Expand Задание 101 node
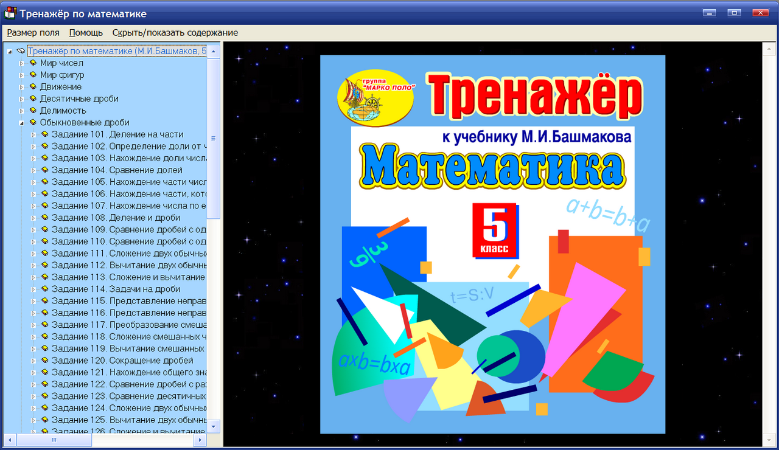The width and height of the screenshot is (779, 450). 33,134
